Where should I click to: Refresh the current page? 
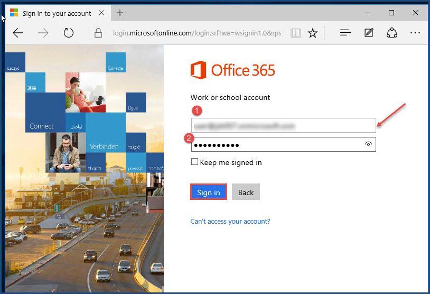[x=69, y=33]
